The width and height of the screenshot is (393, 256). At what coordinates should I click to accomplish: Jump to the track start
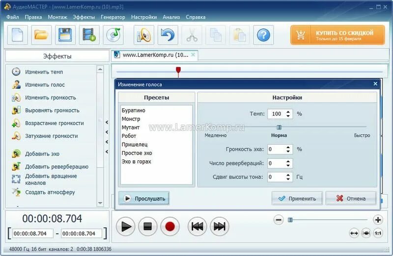tap(197, 227)
